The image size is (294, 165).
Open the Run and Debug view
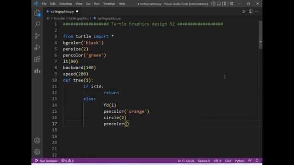(37, 47)
